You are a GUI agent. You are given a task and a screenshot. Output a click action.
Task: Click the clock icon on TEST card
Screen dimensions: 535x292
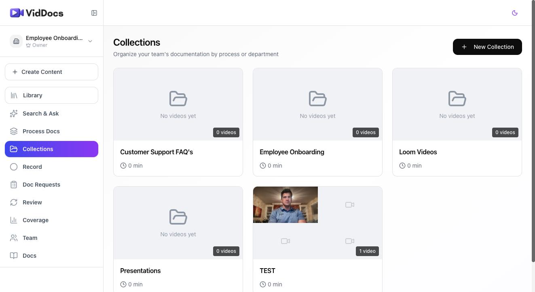263,284
